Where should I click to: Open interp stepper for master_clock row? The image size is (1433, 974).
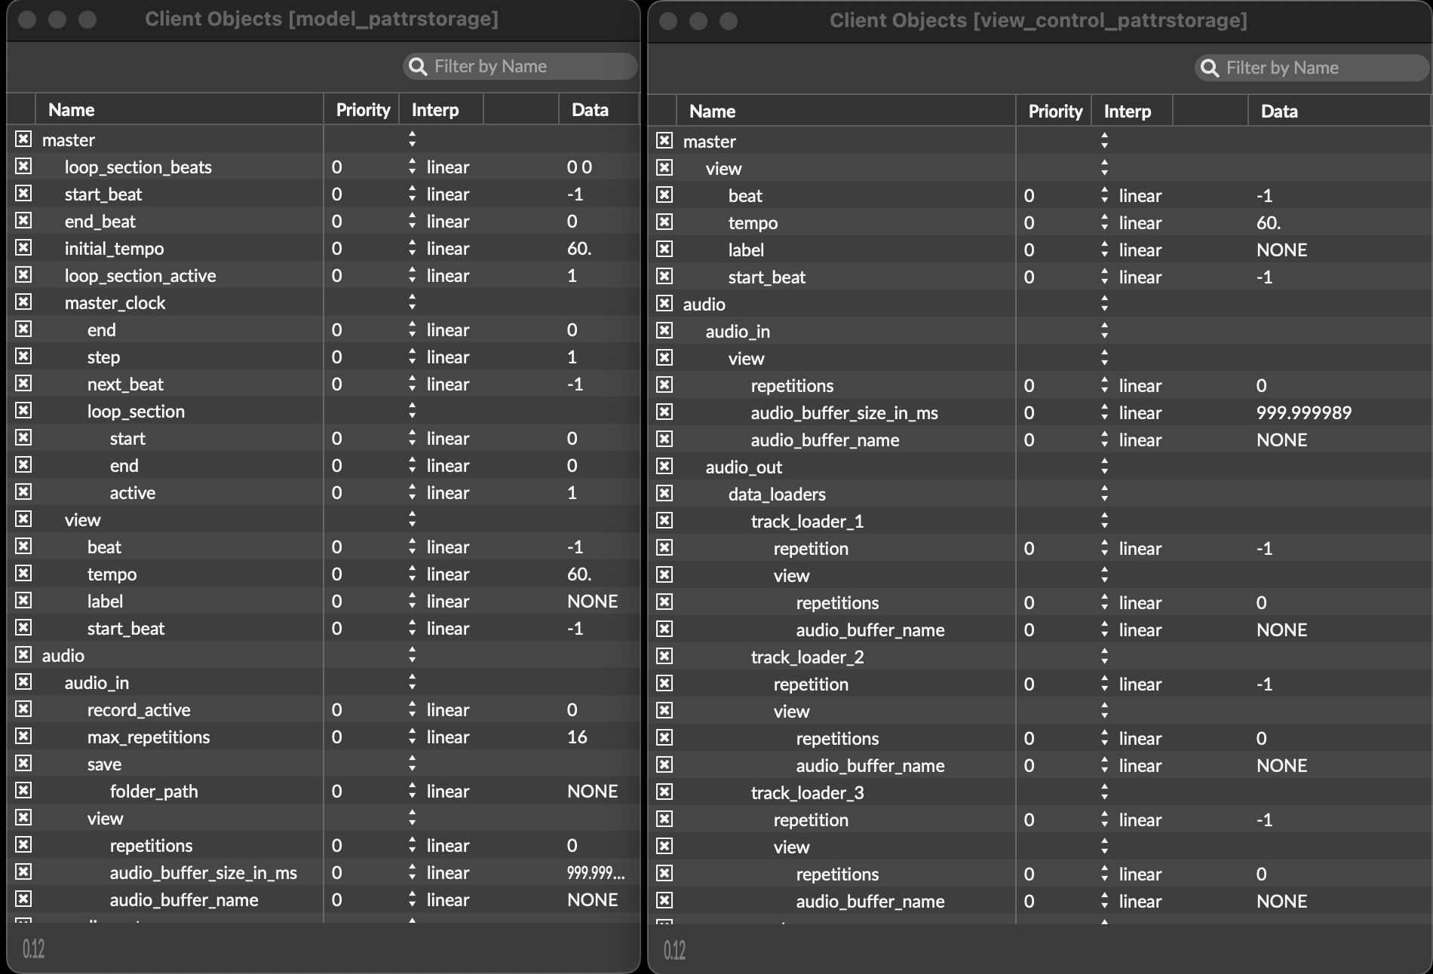412,302
